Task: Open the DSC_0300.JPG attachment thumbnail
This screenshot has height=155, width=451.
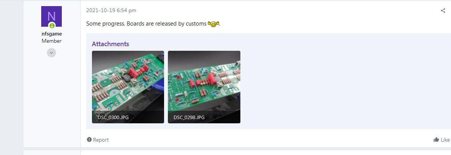Action: coord(128,87)
